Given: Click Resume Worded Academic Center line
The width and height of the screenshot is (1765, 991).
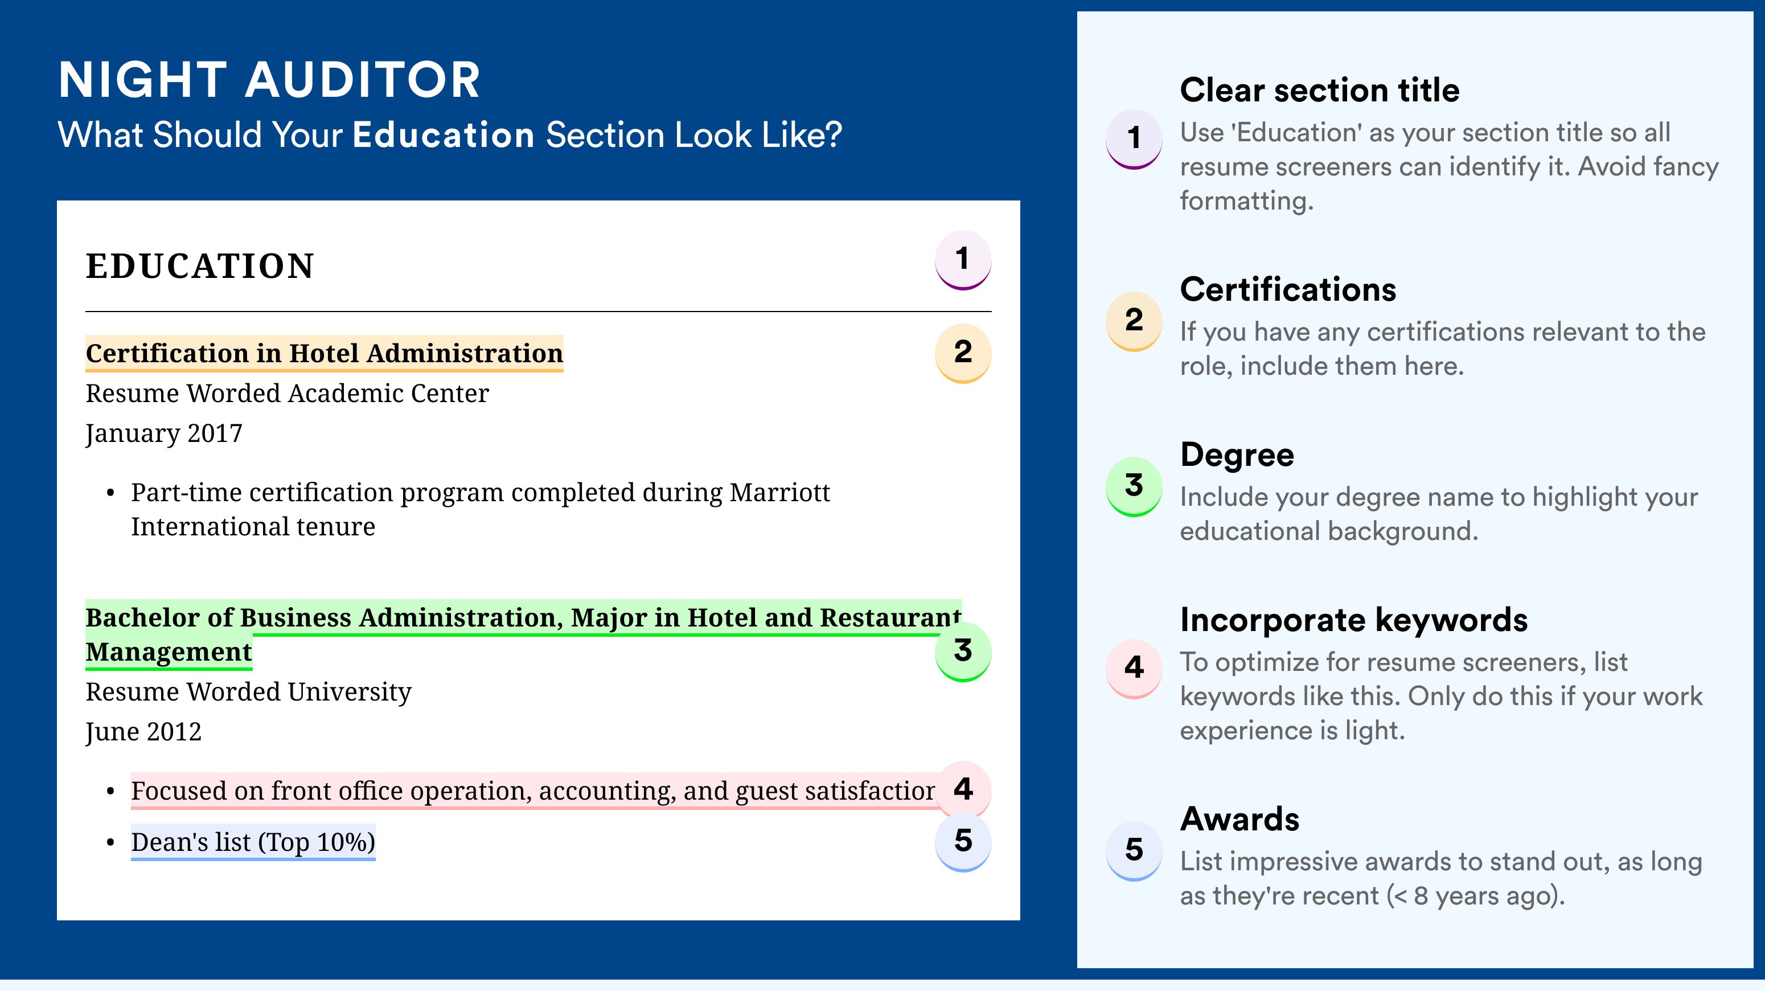Looking at the screenshot, I should pos(287,394).
